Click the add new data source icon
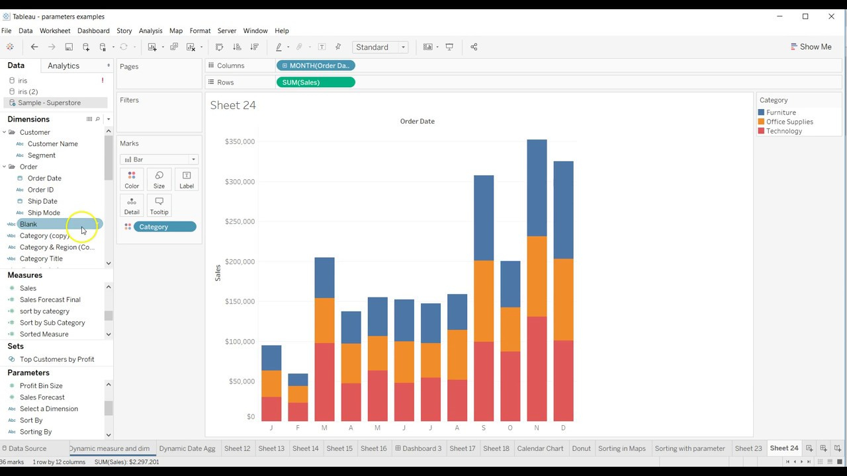This screenshot has width=847, height=476. pyautogui.click(x=86, y=47)
